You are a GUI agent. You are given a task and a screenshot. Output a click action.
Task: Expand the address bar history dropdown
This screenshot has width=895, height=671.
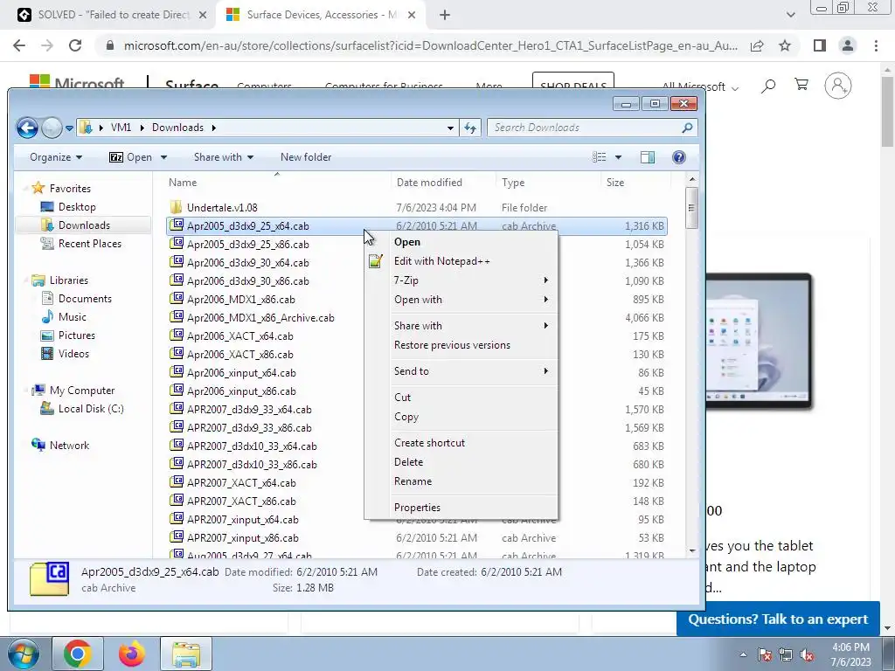[x=450, y=128]
